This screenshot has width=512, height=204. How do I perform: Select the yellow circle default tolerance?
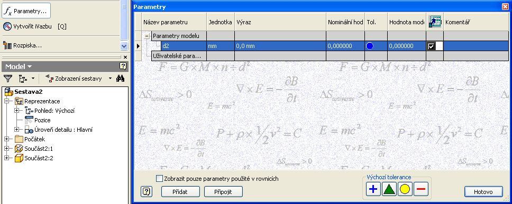point(405,189)
